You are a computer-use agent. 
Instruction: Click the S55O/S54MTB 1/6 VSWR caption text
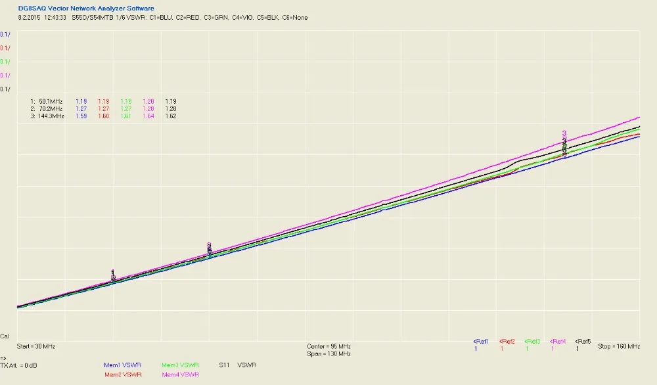pyautogui.click(x=110, y=18)
